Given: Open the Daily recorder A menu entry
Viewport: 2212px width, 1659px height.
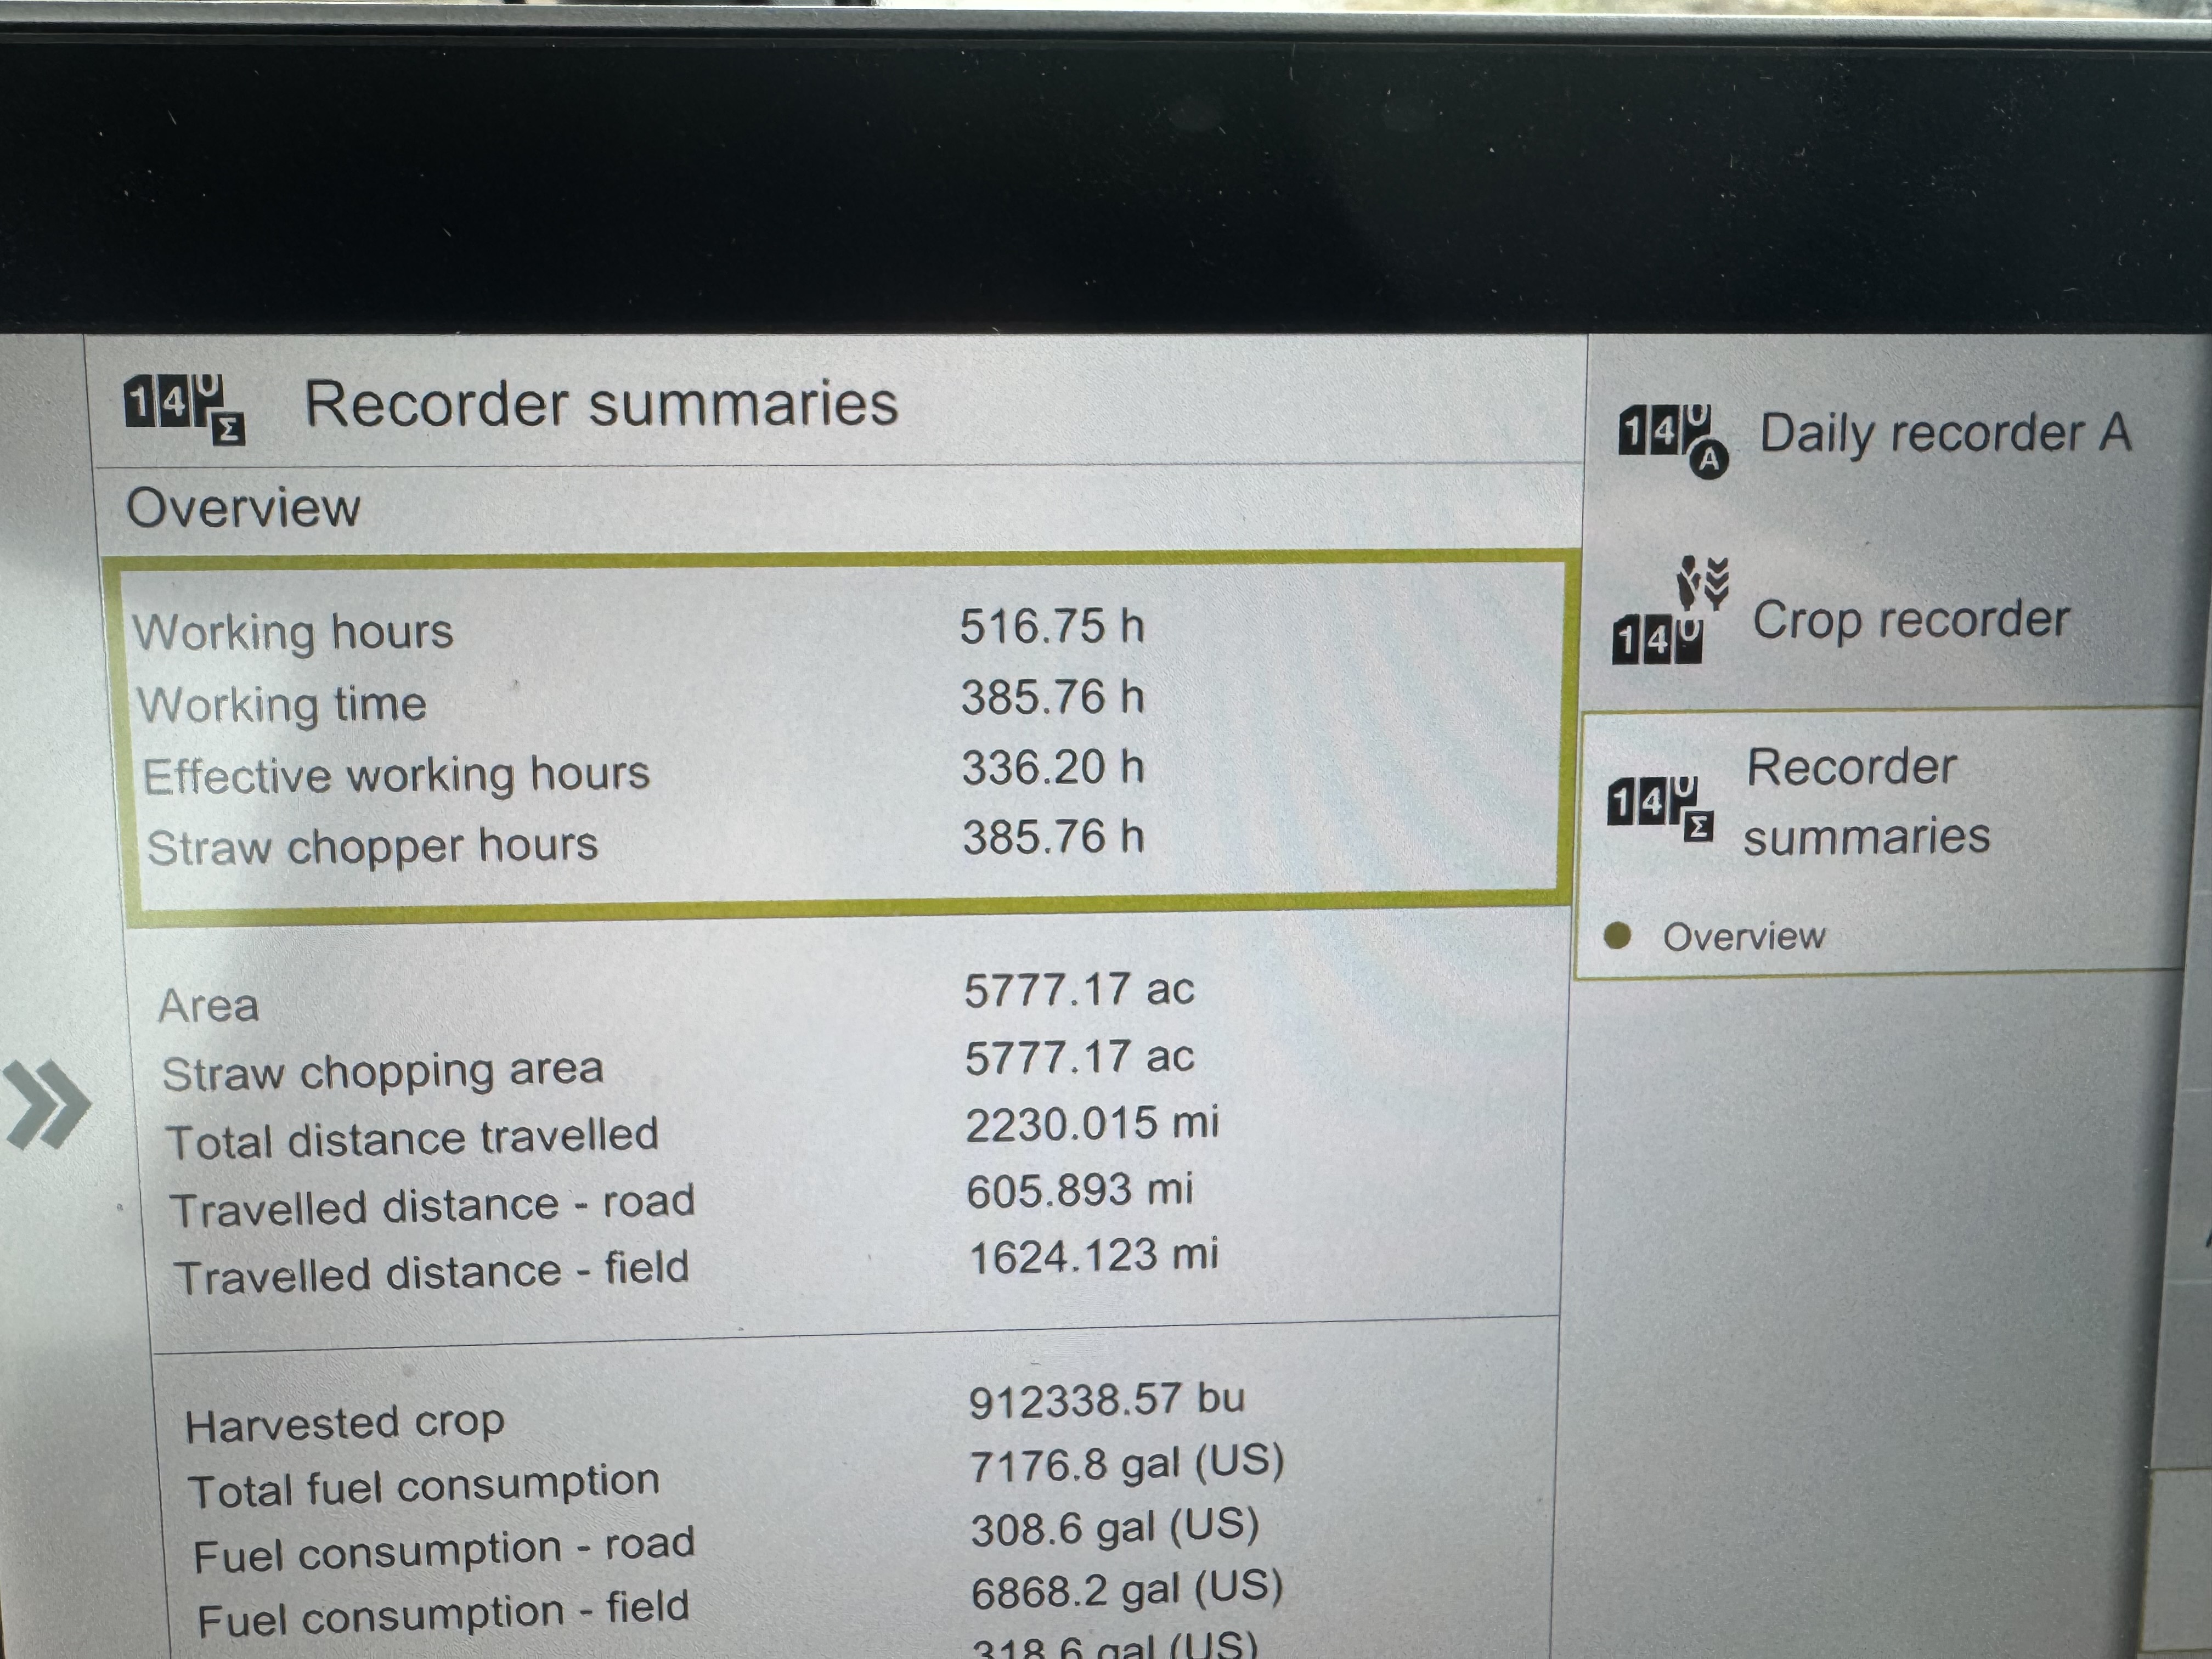Looking at the screenshot, I should tap(1943, 434).
